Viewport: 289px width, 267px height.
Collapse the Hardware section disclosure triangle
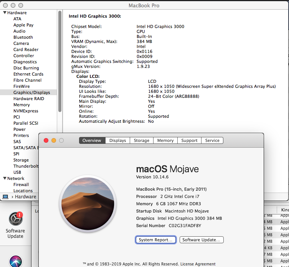tap(4, 13)
